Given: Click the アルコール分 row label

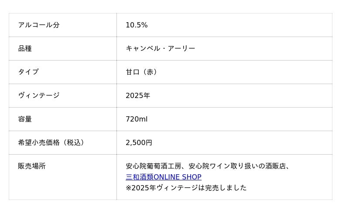Looking at the screenshot, I should [x=39, y=25].
